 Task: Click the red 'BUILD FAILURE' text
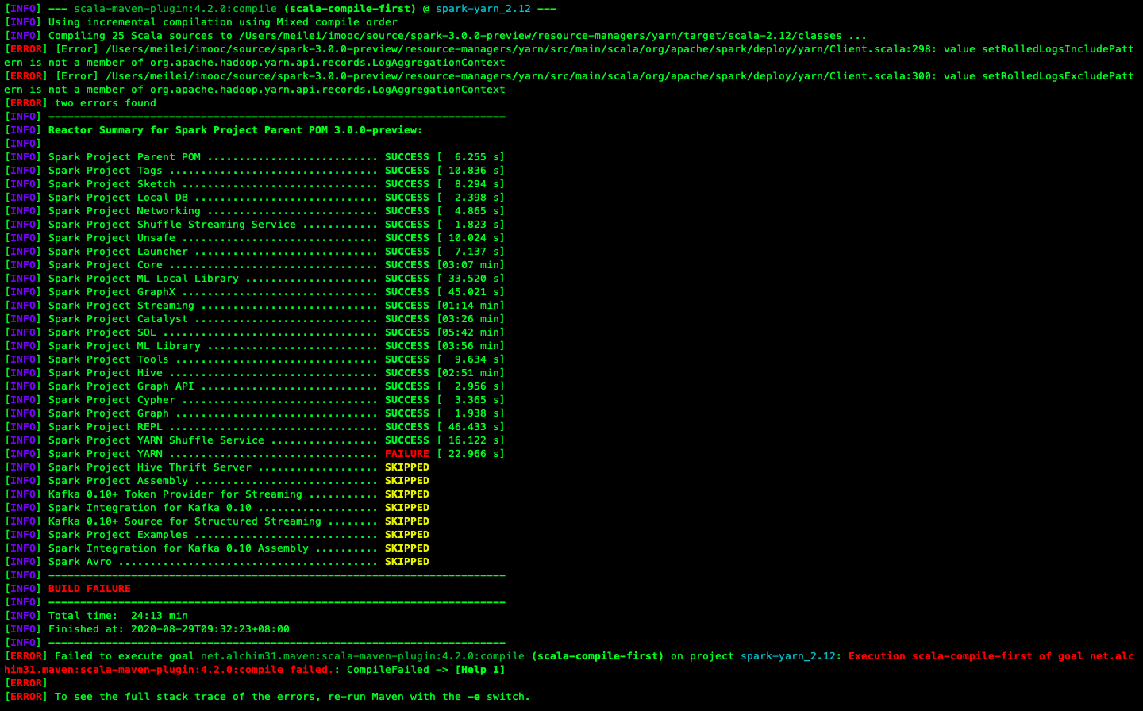tap(90, 589)
